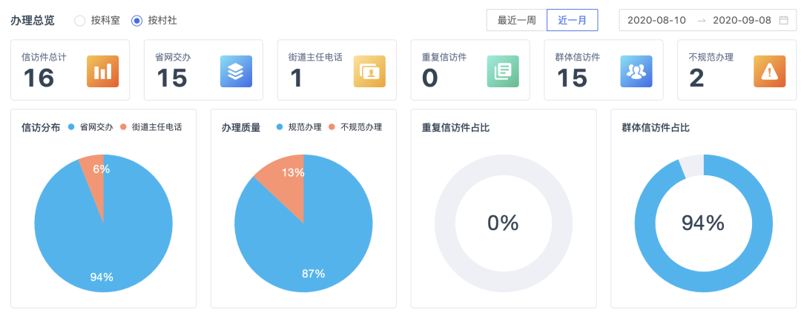This screenshot has width=801, height=318.
Task: Click the blue group people icon for 群体信访件
Action: click(x=636, y=71)
